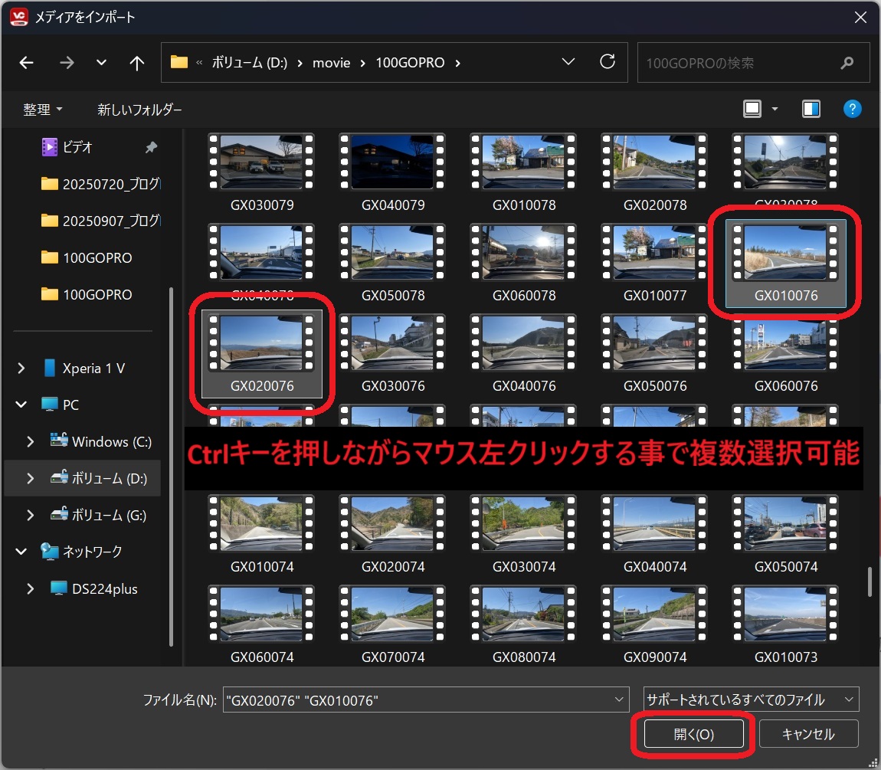Collapse the PC tree node
The image size is (881, 770).
[x=21, y=405]
